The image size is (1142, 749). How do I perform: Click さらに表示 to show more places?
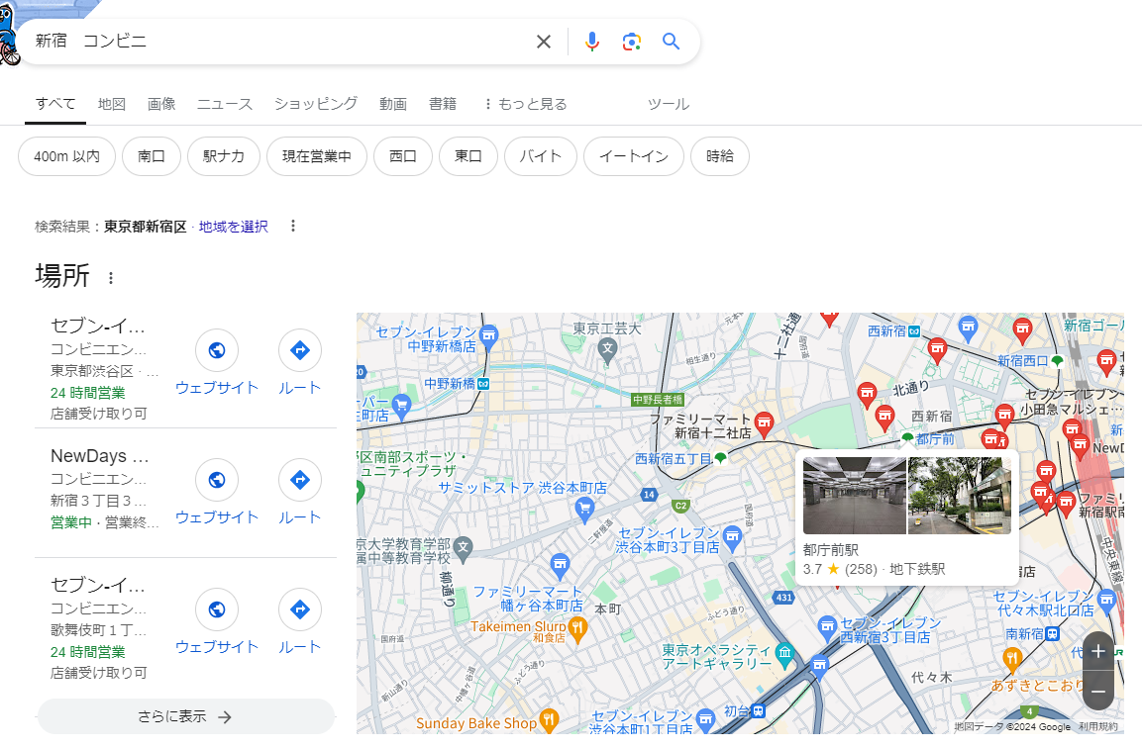pyautogui.click(x=186, y=717)
